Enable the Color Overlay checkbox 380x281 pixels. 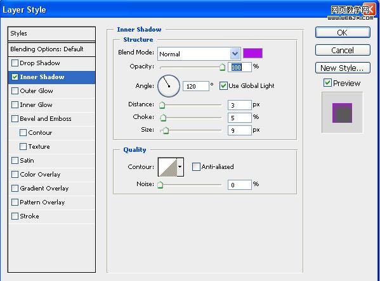click(x=15, y=174)
